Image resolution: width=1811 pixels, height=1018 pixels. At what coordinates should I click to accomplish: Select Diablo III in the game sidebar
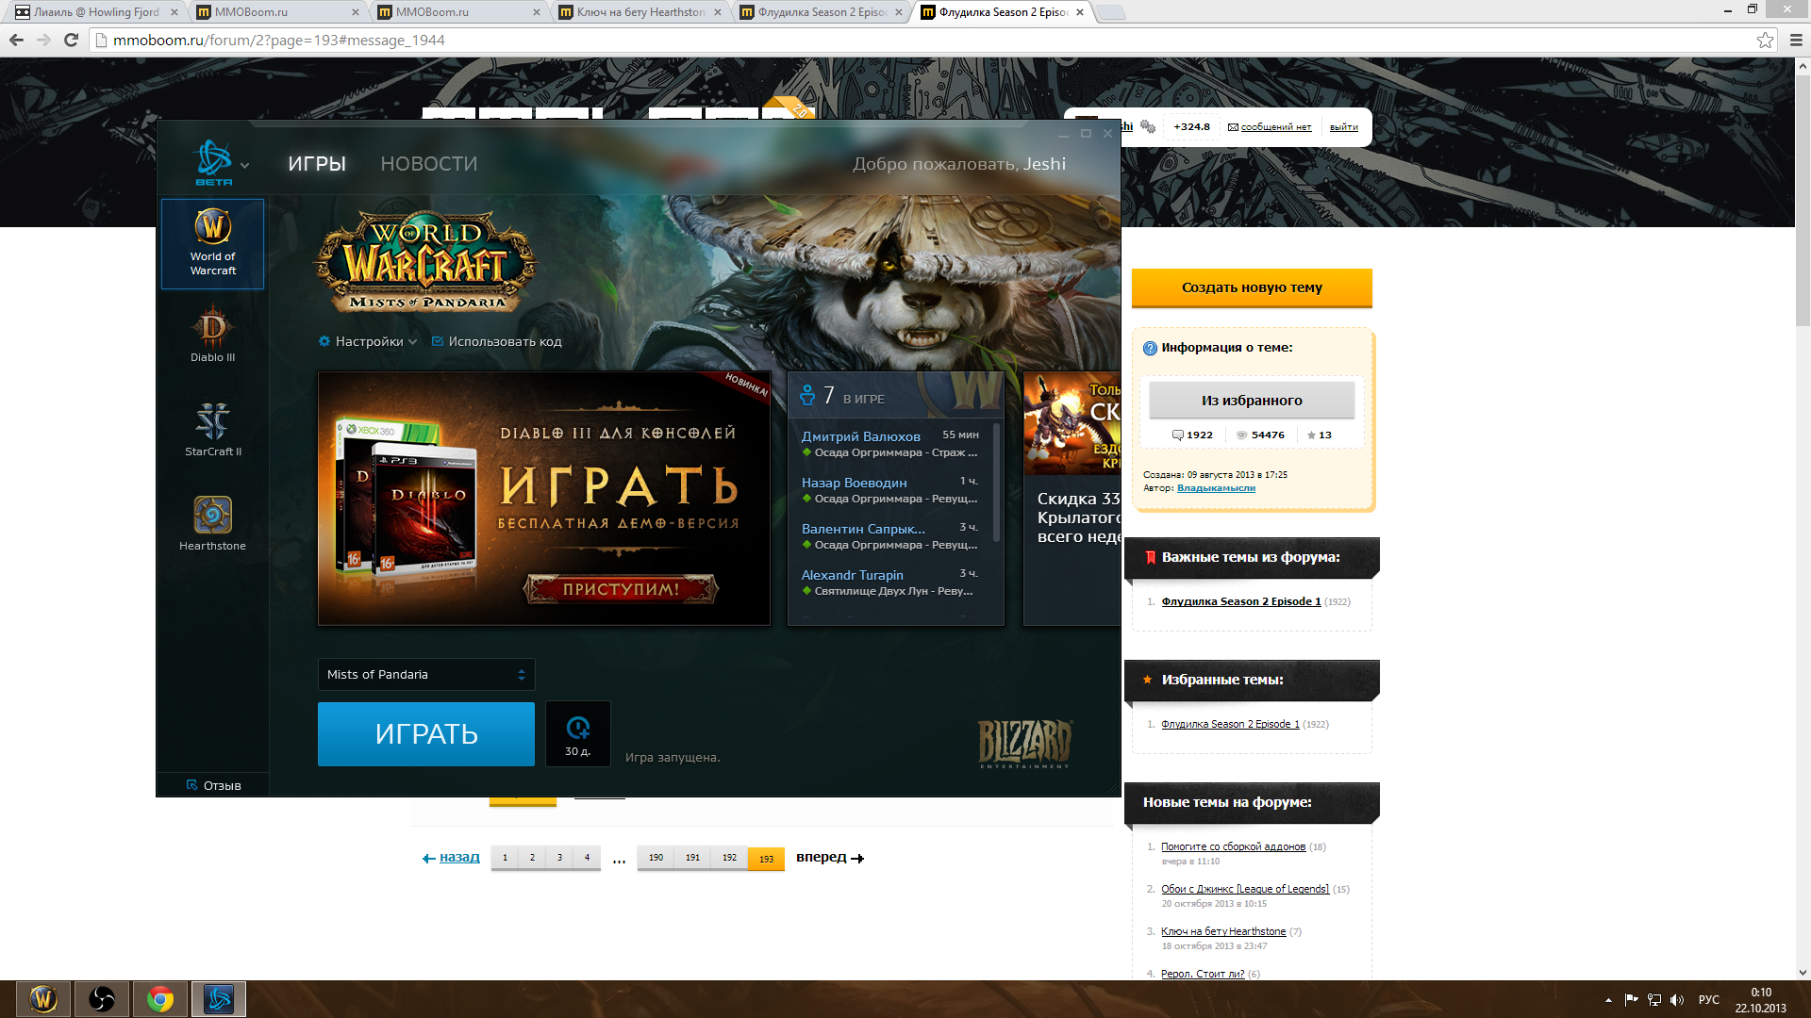(213, 334)
